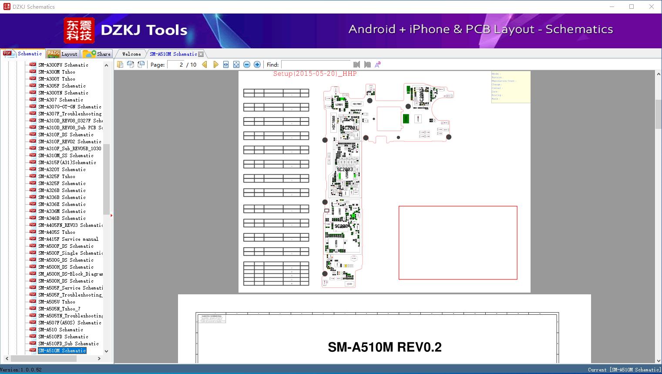Click the yellow notes box on page
The image size is (662, 374).
coord(511,87)
